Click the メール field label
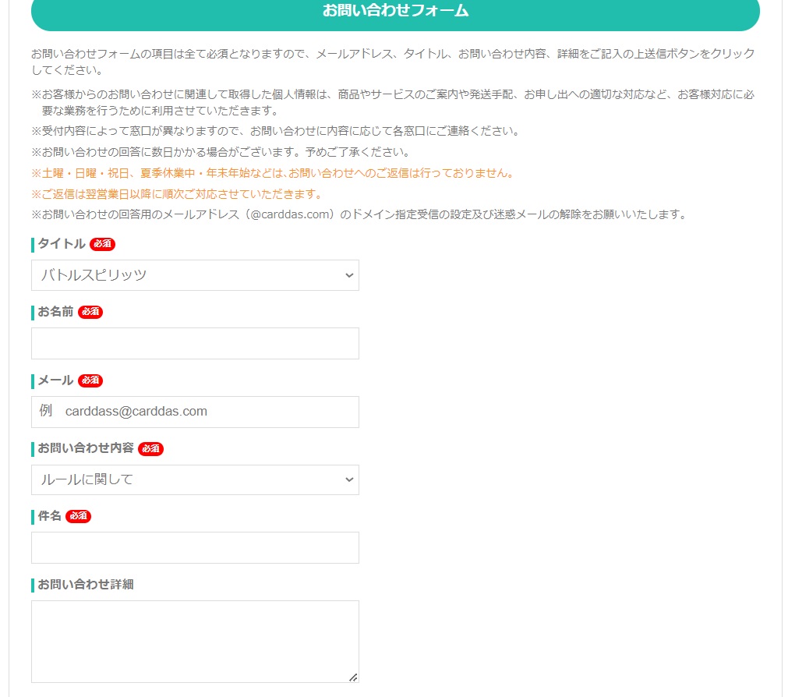788x697 pixels. click(55, 380)
